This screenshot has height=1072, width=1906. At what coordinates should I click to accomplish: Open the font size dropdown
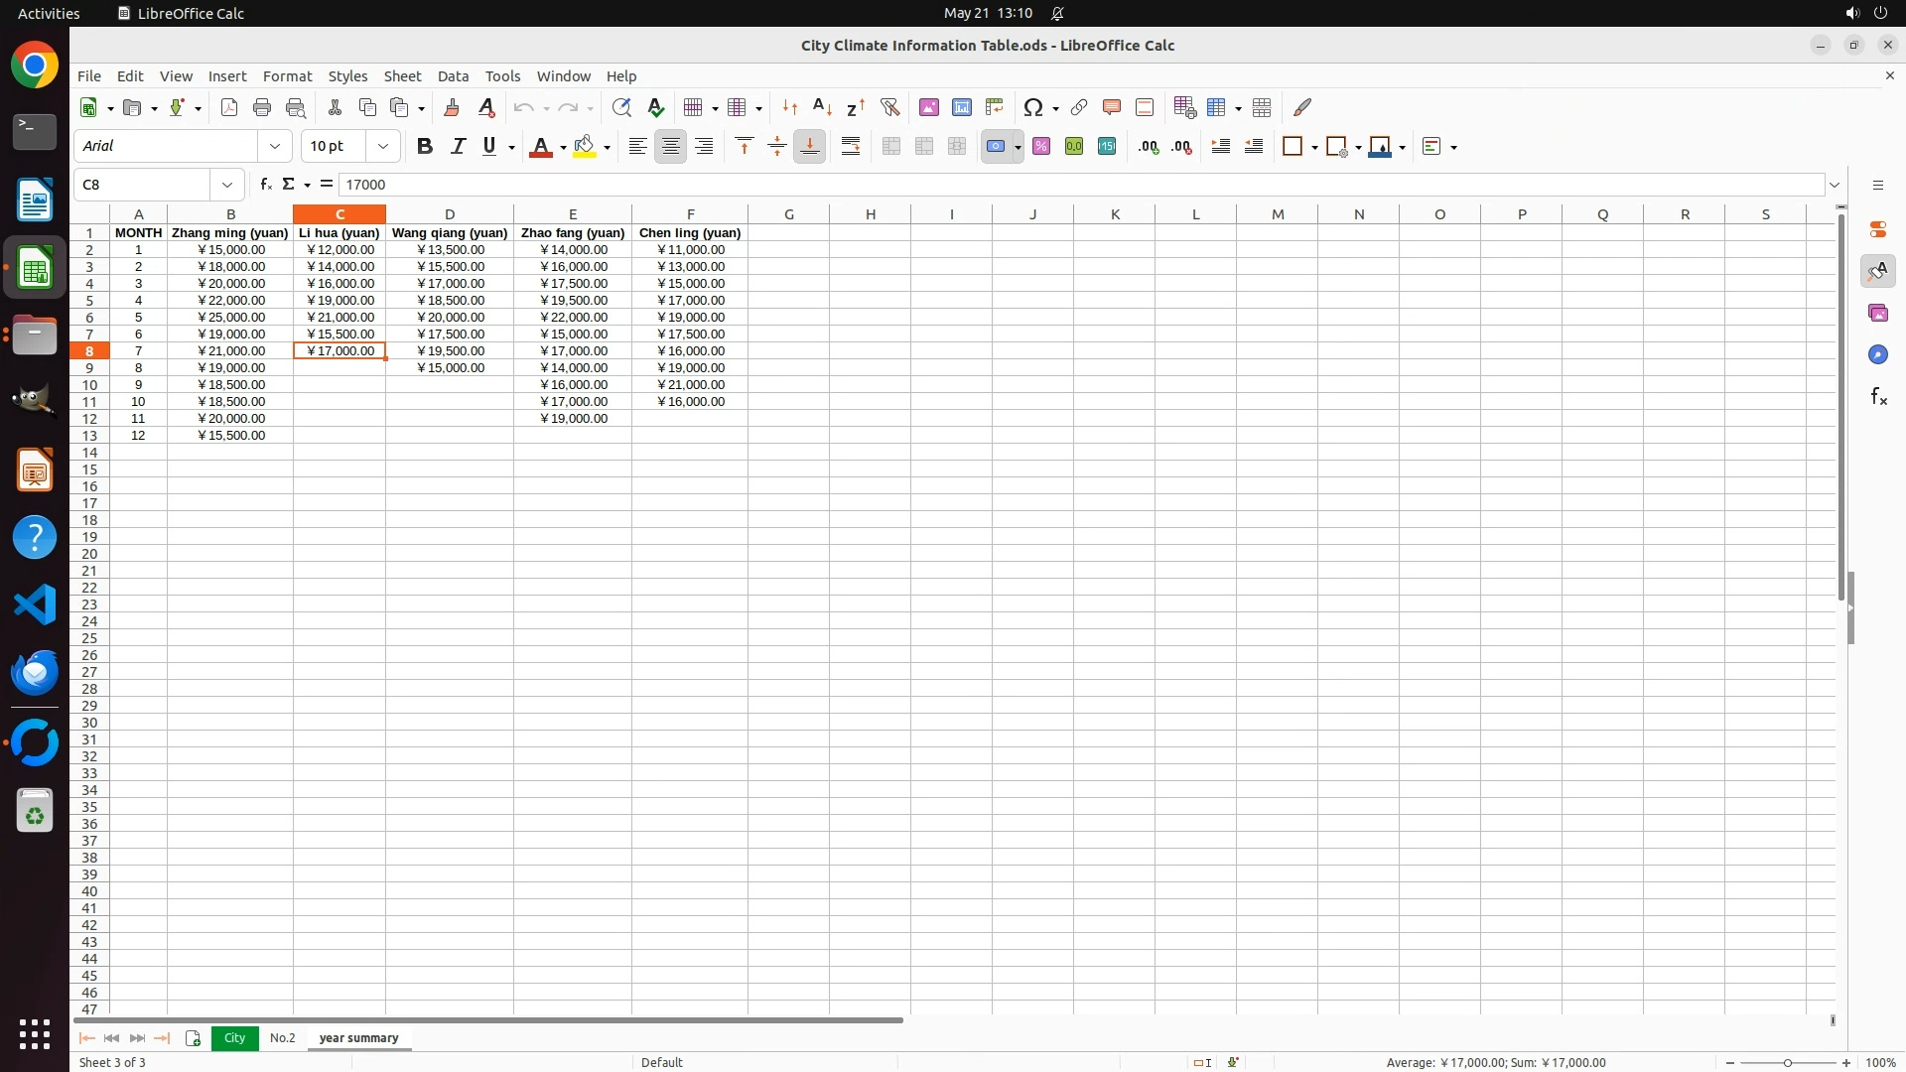(x=383, y=146)
